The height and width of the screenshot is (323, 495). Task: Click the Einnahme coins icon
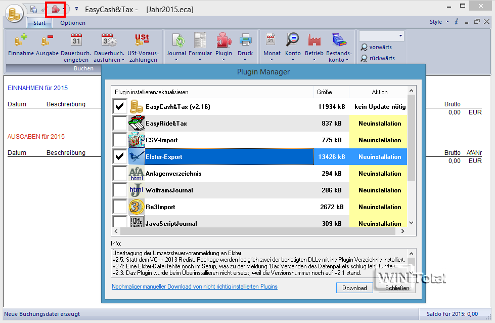(21, 41)
